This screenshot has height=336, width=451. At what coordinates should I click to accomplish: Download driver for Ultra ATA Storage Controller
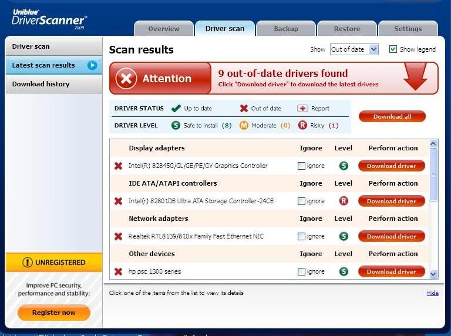tap(392, 201)
